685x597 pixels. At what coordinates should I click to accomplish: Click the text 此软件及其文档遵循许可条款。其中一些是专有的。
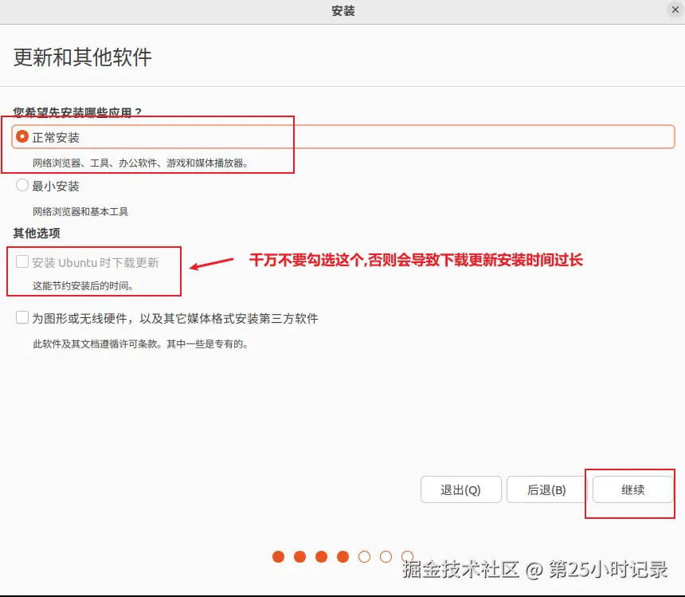[x=141, y=344]
